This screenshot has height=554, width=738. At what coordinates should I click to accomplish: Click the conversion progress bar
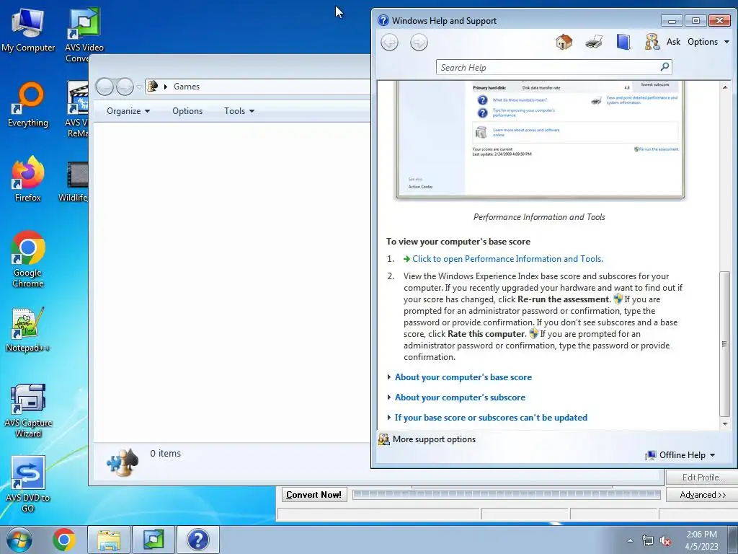point(507,494)
